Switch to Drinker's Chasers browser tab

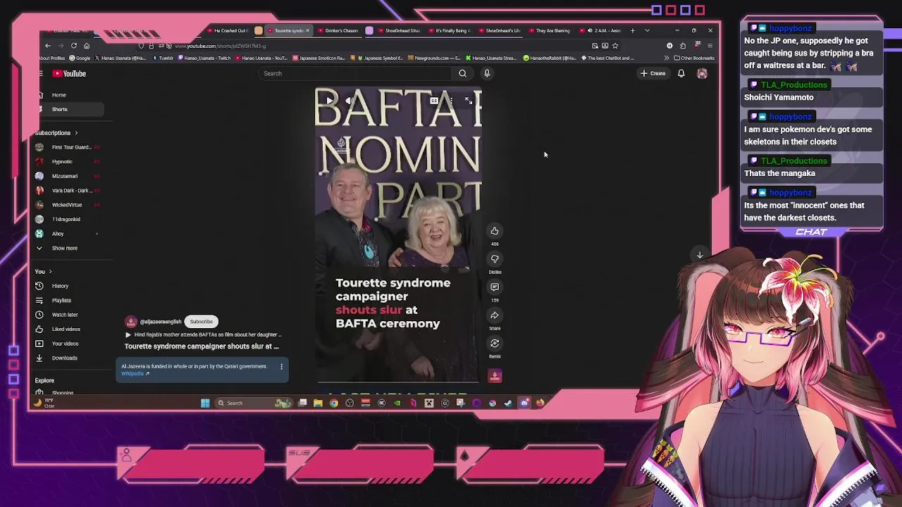(x=340, y=31)
